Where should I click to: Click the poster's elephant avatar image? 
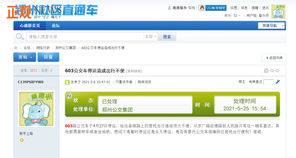[x=36, y=109]
